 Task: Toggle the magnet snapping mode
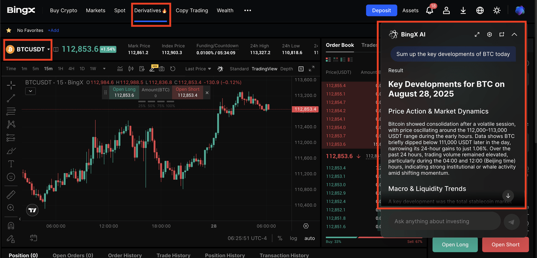click(11, 225)
